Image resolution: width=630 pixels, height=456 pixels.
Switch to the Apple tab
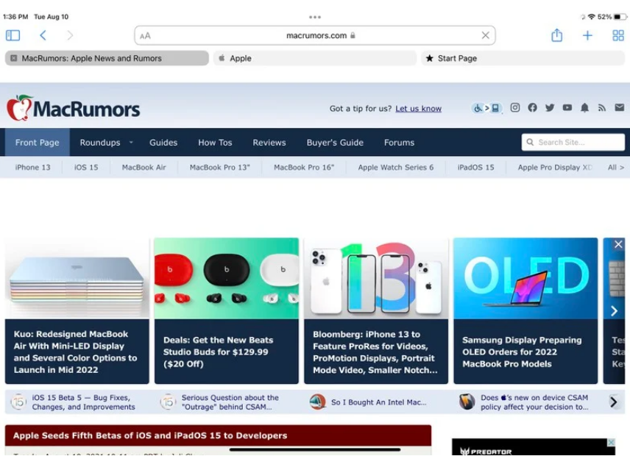click(x=314, y=58)
